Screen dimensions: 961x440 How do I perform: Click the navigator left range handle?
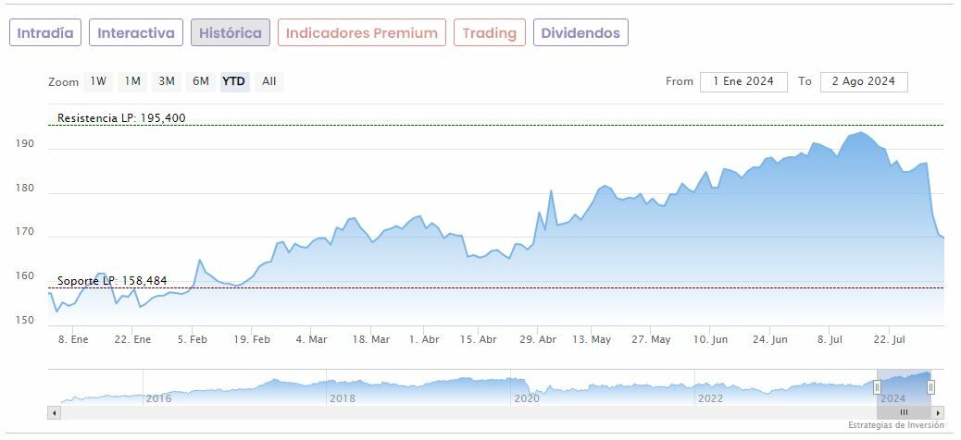click(877, 387)
